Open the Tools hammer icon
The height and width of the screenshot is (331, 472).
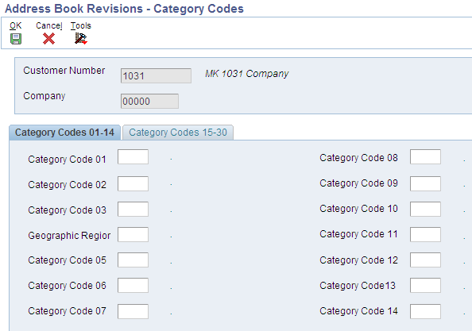tap(81, 38)
